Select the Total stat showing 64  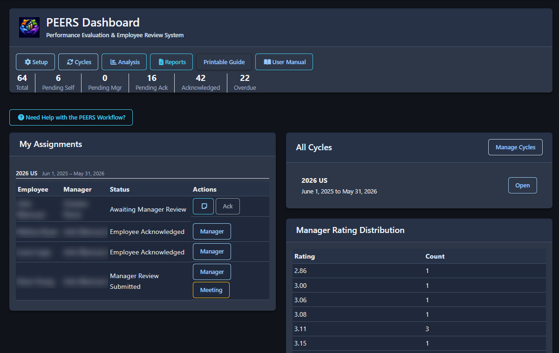[x=22, y=82]
